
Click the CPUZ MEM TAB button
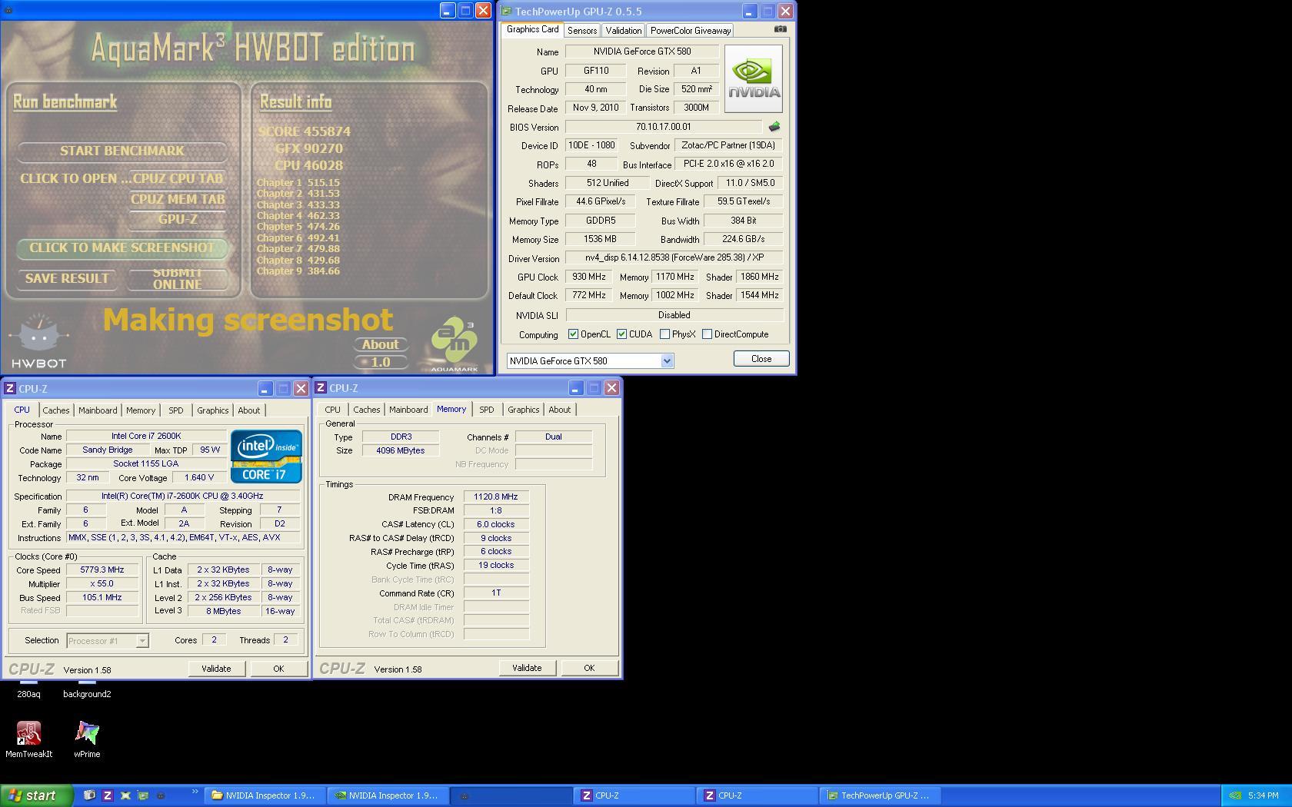[178, 199]
